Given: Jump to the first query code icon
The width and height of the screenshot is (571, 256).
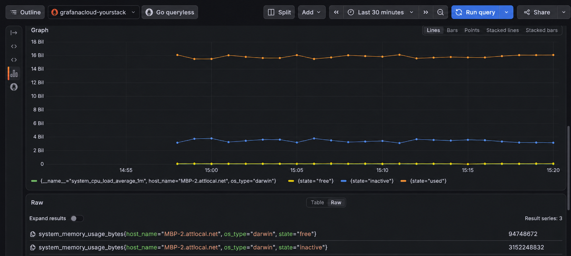Looking at the screenshot, I should 14,46.
